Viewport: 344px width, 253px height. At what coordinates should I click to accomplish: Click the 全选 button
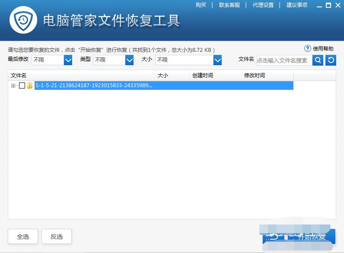[23, 237]
